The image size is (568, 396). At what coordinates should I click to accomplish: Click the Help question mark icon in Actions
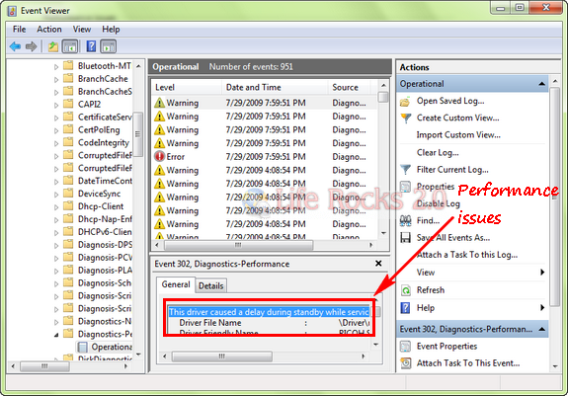coord(406,308)
